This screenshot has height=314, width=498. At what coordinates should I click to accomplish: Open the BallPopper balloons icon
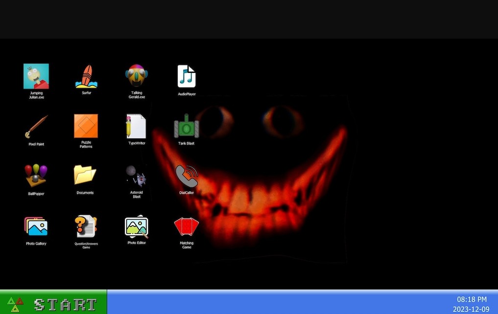pos(36,176)
